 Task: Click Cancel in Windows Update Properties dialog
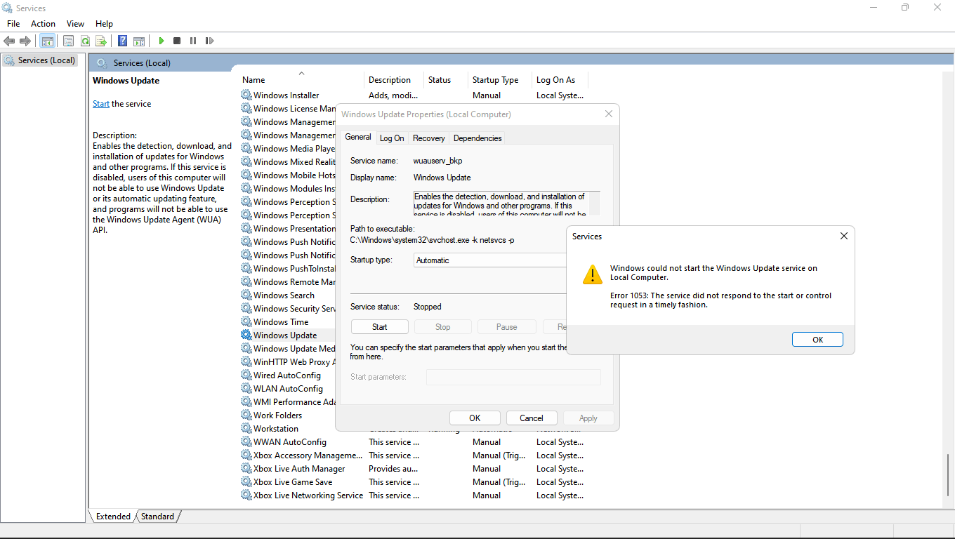[x=532, y=418]
